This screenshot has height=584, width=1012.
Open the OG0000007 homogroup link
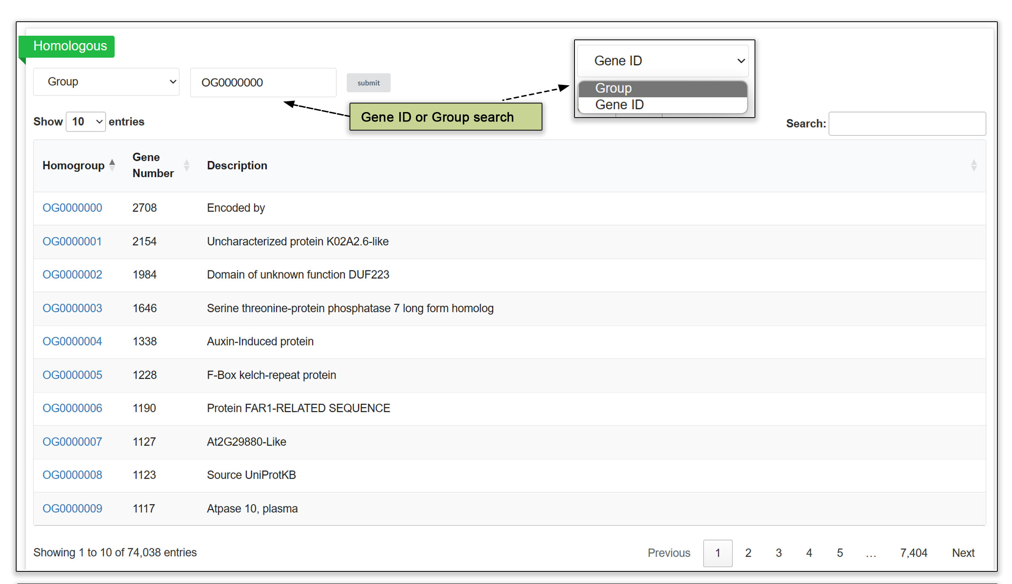[x=72, y=442]
